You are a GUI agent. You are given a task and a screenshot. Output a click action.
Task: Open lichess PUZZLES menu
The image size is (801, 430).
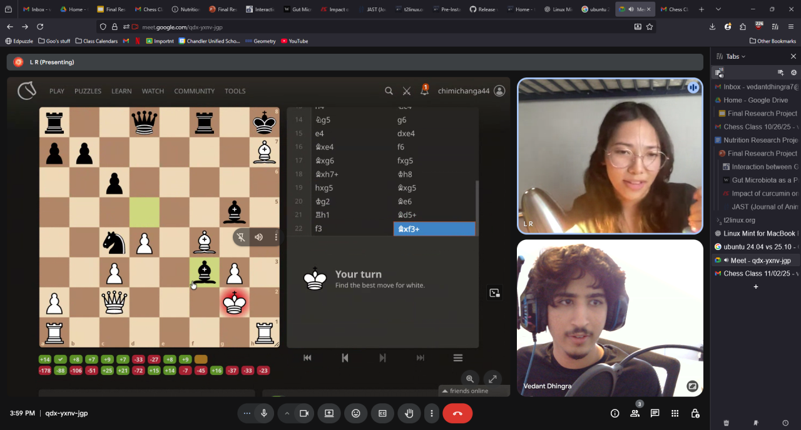tap(88, 91)
